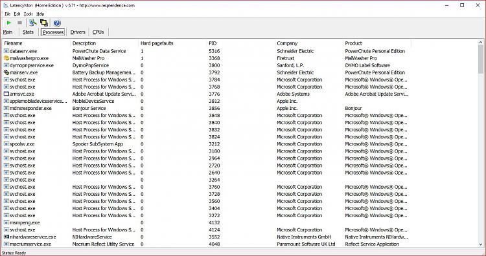Image resolution: width=486 pixels, height=256 pixels.
Task: Click the DYMO Label Software product cell
Action: (367, 65)
